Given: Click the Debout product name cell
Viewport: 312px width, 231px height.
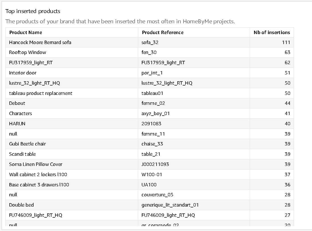Looking at the screenshot, I should (17, 103).
